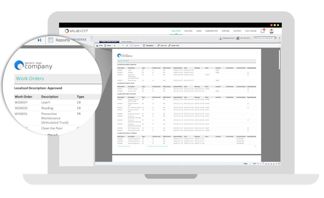Click the vertical scrollbar of report viewer
The image size is (324, 198).
click(x=280, y=60)
